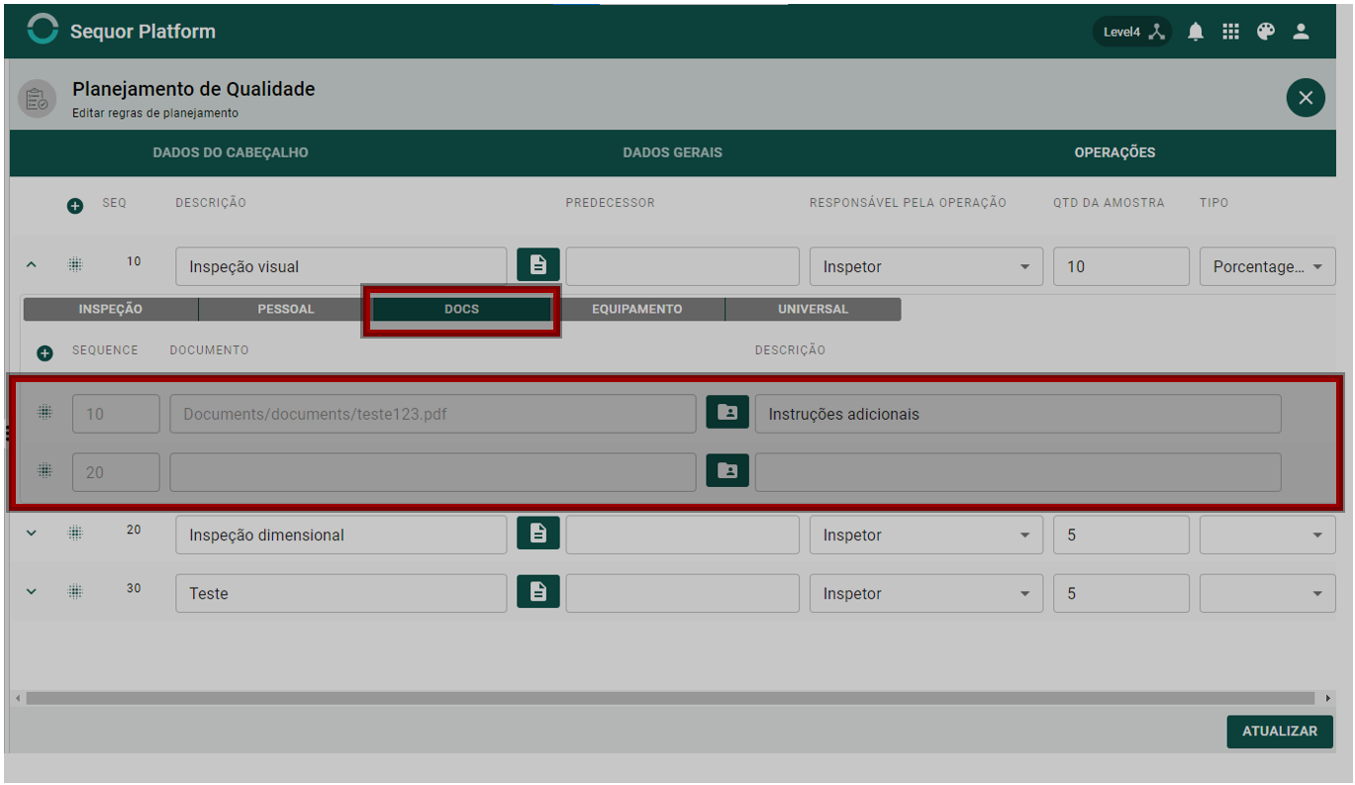Viewport: 1355px width, 785px height.
Task: Click predecessor field of Inspeção dimensional
Action: pos(682,535)
